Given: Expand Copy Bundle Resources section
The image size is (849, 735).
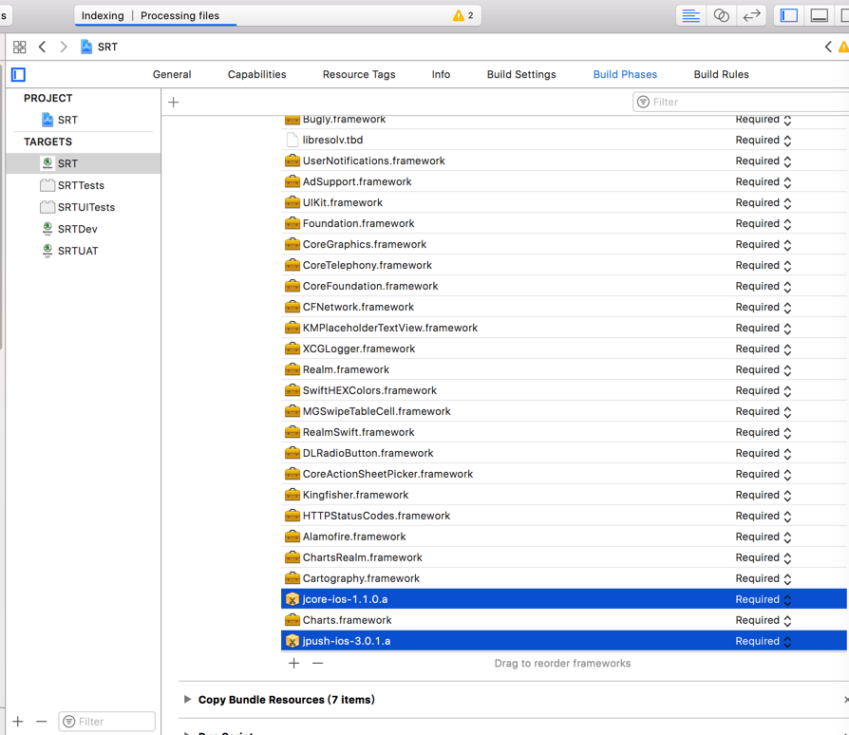Looking at the screenshot, I should (x=187, y=699).
